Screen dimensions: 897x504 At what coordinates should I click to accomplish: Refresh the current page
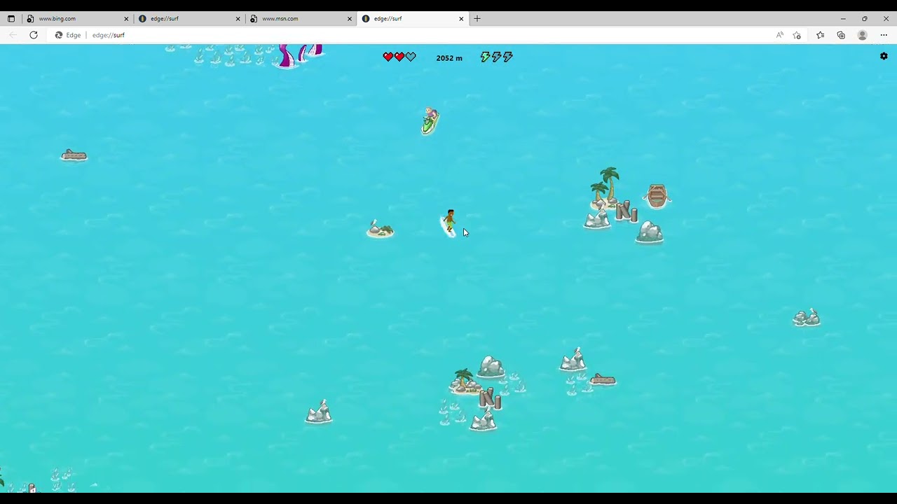tap(33, 35)
